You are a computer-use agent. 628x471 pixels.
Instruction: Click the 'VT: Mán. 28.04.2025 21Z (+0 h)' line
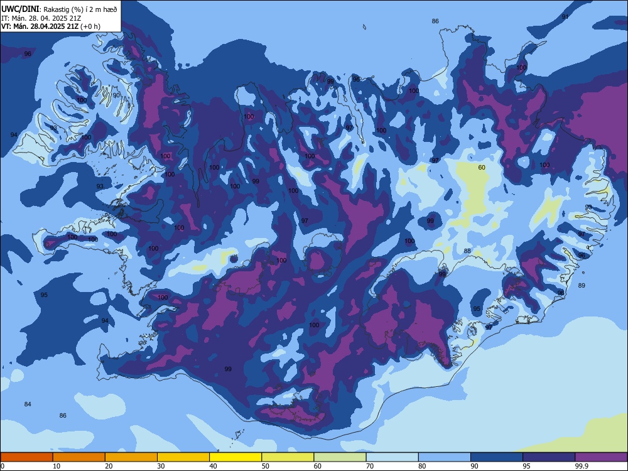[x=51, y=26]
